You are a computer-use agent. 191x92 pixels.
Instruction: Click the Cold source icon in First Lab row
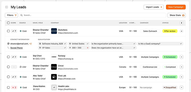[21, 77]
